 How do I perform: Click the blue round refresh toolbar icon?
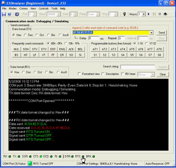[17, 14]
